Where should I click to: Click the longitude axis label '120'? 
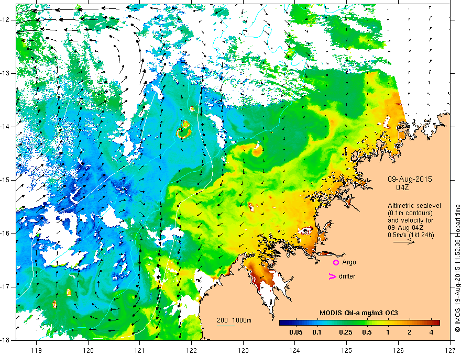click(88, 350)
